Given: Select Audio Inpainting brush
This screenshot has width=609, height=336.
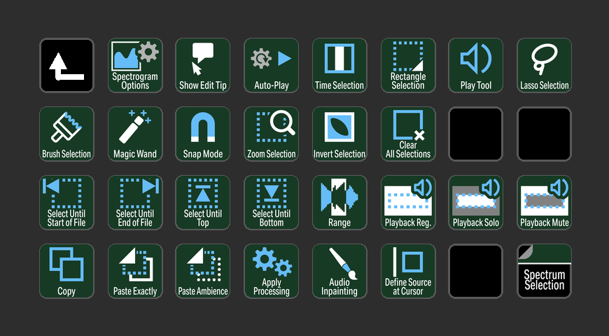Looking at the screenshot, I should [x=339, y=271].
